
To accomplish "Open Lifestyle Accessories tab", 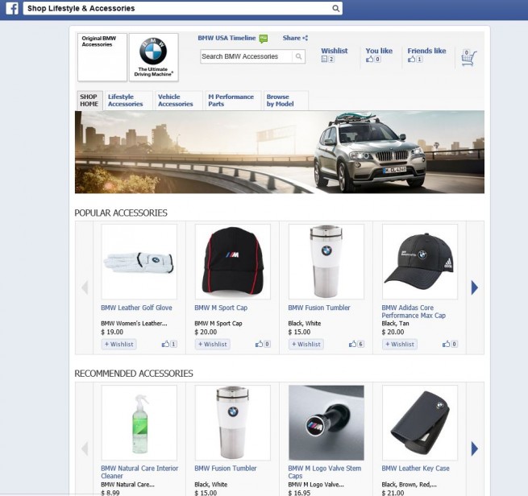I will [x=128, y=100].
